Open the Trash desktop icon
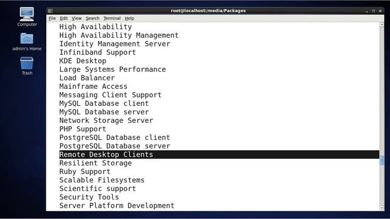The height and width of the screenshot is (219, 390). click(x=27, y=66)
